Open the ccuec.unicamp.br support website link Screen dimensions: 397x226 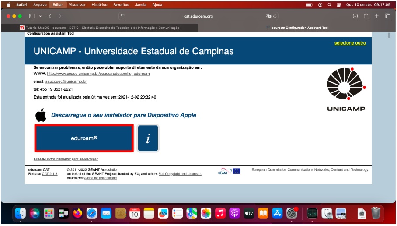[98, 74]
